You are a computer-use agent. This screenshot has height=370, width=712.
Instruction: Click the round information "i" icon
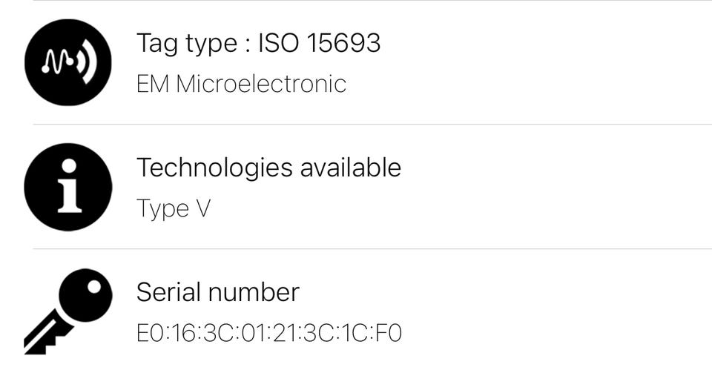tap(67, 188)
